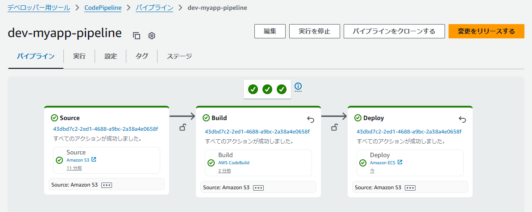532x212 pixels.
Task: Click middle green check in the execution summary
Action: tap(267, 89)
